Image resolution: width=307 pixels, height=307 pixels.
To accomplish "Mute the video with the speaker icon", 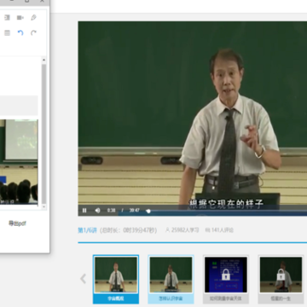I will [97, 211].
